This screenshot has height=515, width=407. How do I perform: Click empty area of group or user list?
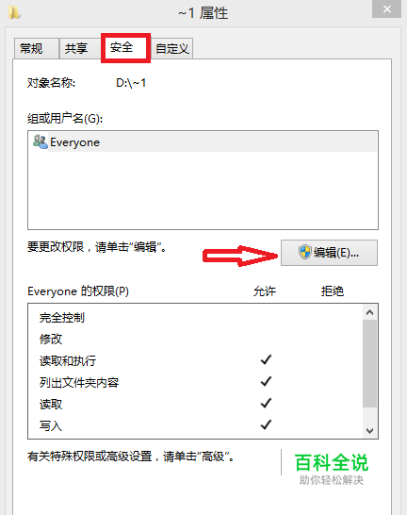click(x=203, y=191)
